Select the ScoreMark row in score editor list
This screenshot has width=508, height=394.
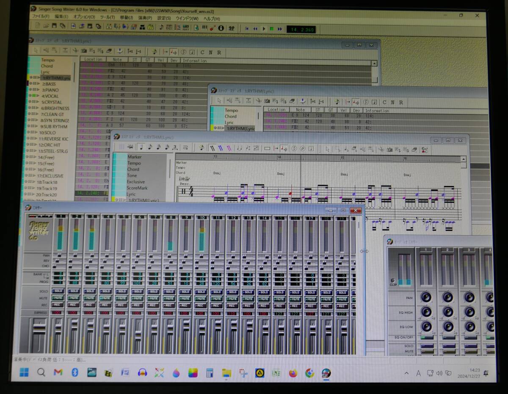click(x=137, y=188)
